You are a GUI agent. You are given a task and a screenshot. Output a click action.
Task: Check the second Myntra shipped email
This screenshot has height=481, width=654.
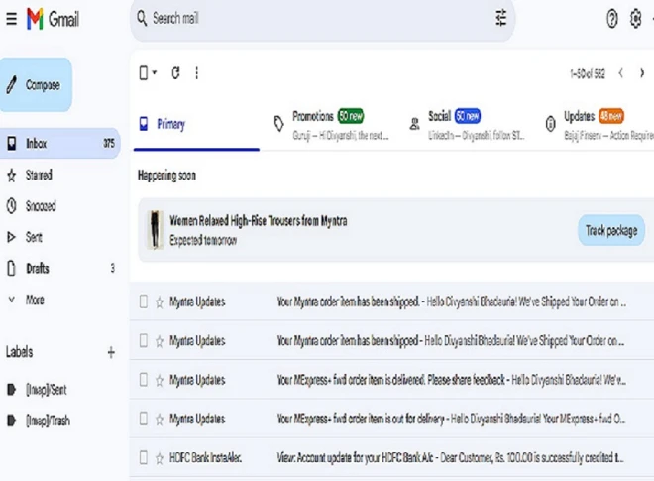pos(144,341)
